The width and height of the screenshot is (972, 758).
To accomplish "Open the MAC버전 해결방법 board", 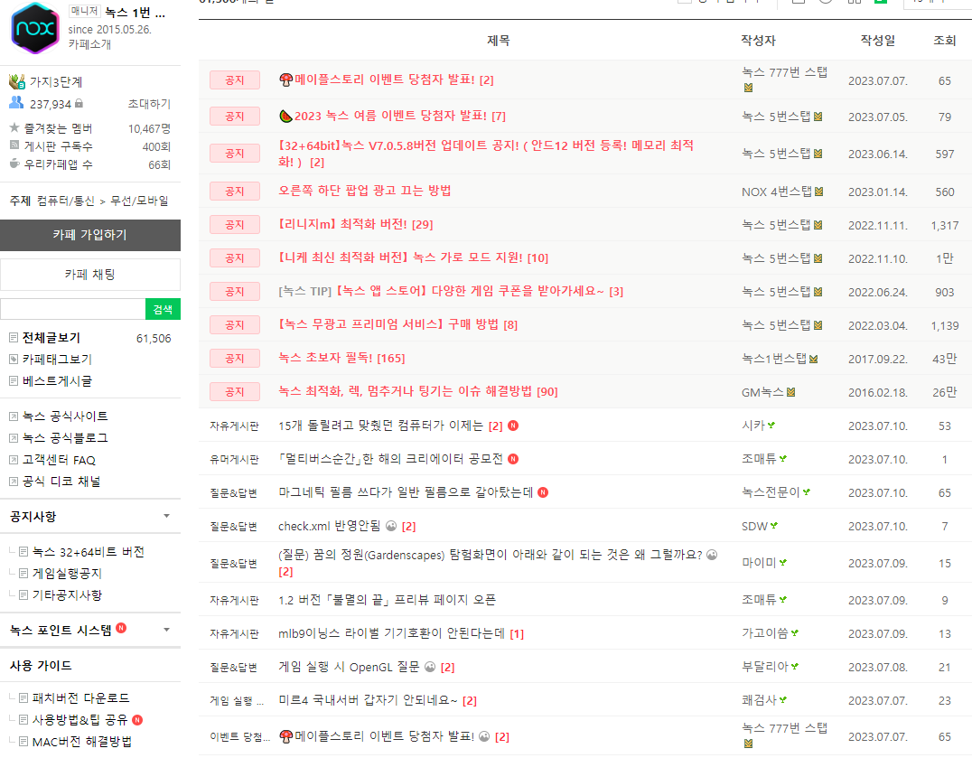I will [x=82, y=741].
